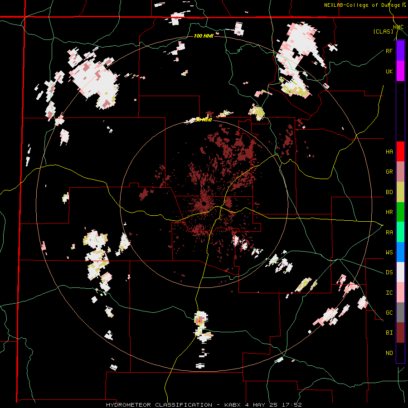Click the BI legend label
This screenshot has height=408, width=408.
pos(389,333)
